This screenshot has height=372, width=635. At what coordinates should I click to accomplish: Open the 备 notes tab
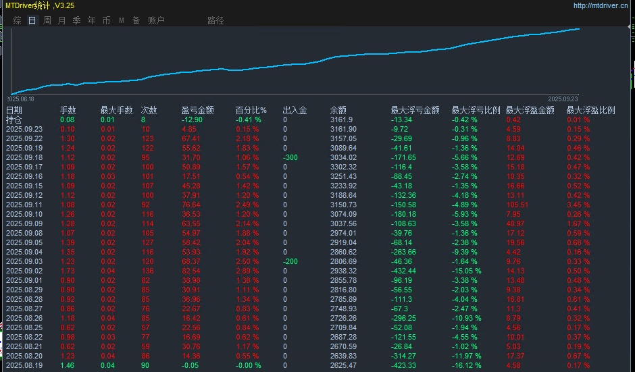click(136, 20)
